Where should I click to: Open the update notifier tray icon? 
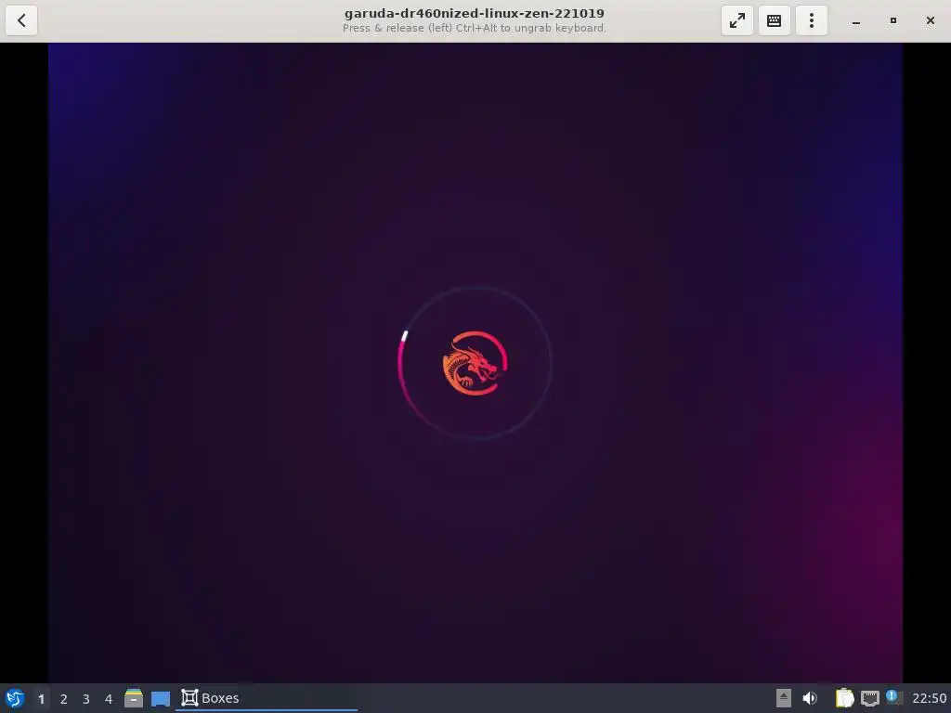pos(894,697)
